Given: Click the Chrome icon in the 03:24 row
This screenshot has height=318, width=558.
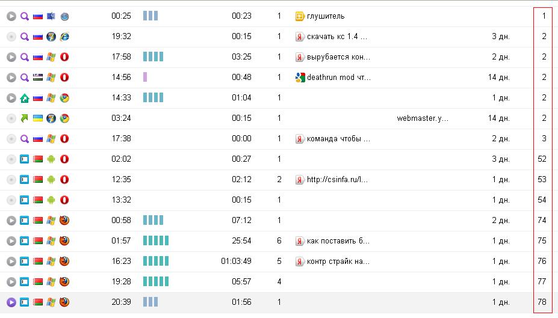Looking at the screenshot, I should (x=64, y=118).
